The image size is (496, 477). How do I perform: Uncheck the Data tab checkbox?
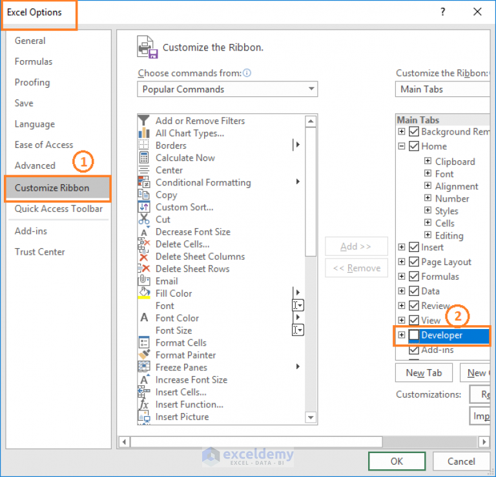[x=414, y=291]
